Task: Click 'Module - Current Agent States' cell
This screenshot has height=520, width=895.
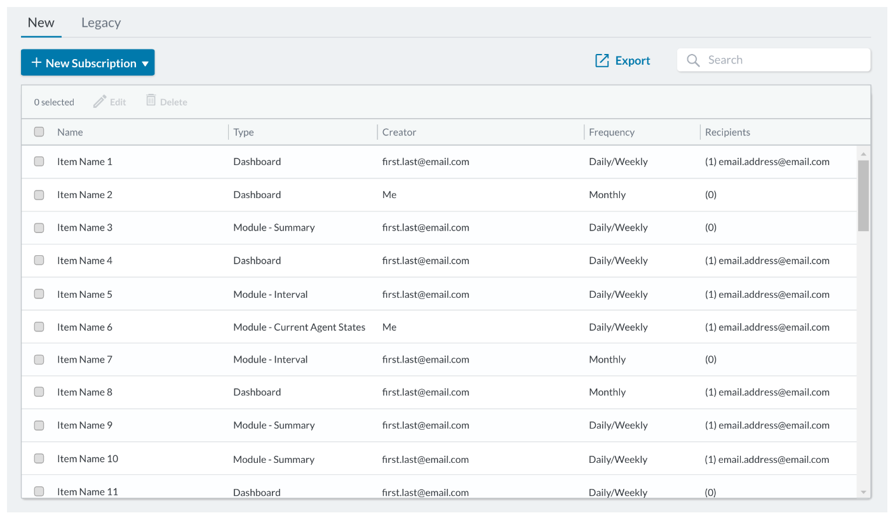Action: point(299,327)
